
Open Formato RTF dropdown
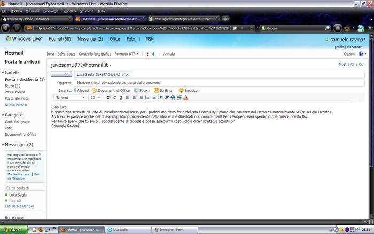pos(126,54)
